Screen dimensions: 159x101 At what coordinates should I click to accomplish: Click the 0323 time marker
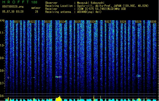47,22
